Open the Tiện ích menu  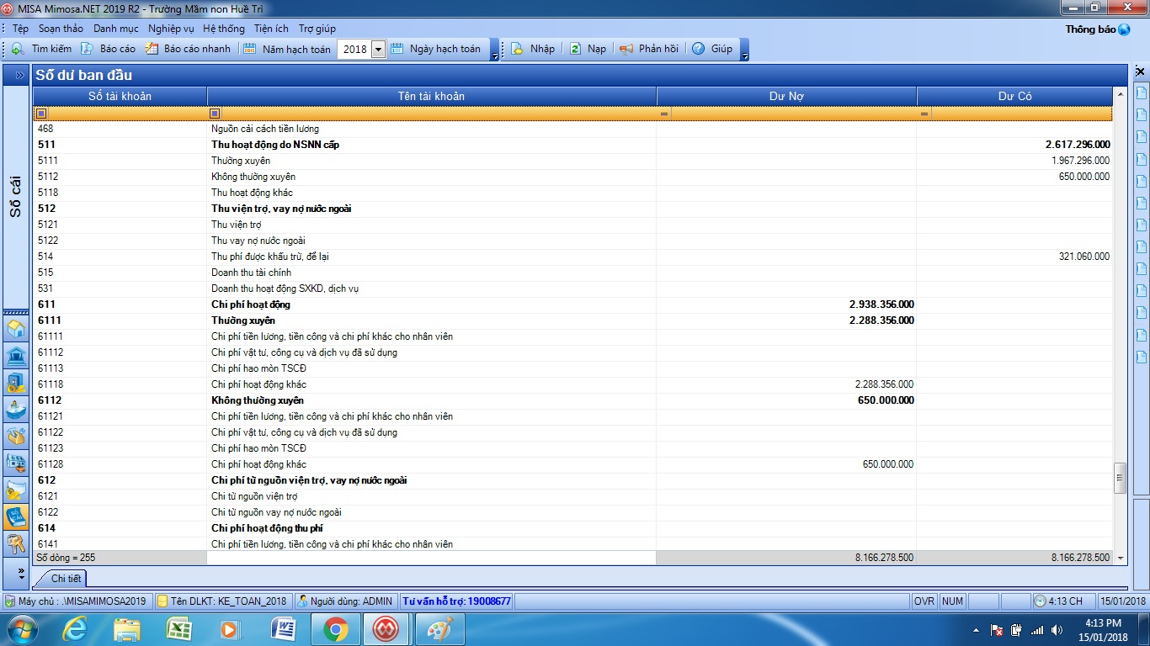pyautogui.click(x=271, y=29)
